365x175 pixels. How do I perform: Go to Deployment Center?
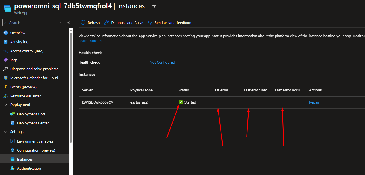point(33,123)
